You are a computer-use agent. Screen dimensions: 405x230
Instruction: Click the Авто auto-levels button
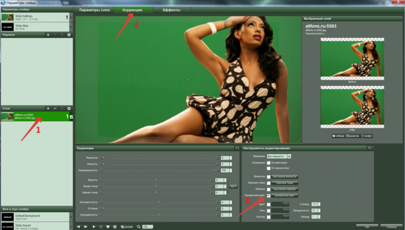(x=233, y=186)
